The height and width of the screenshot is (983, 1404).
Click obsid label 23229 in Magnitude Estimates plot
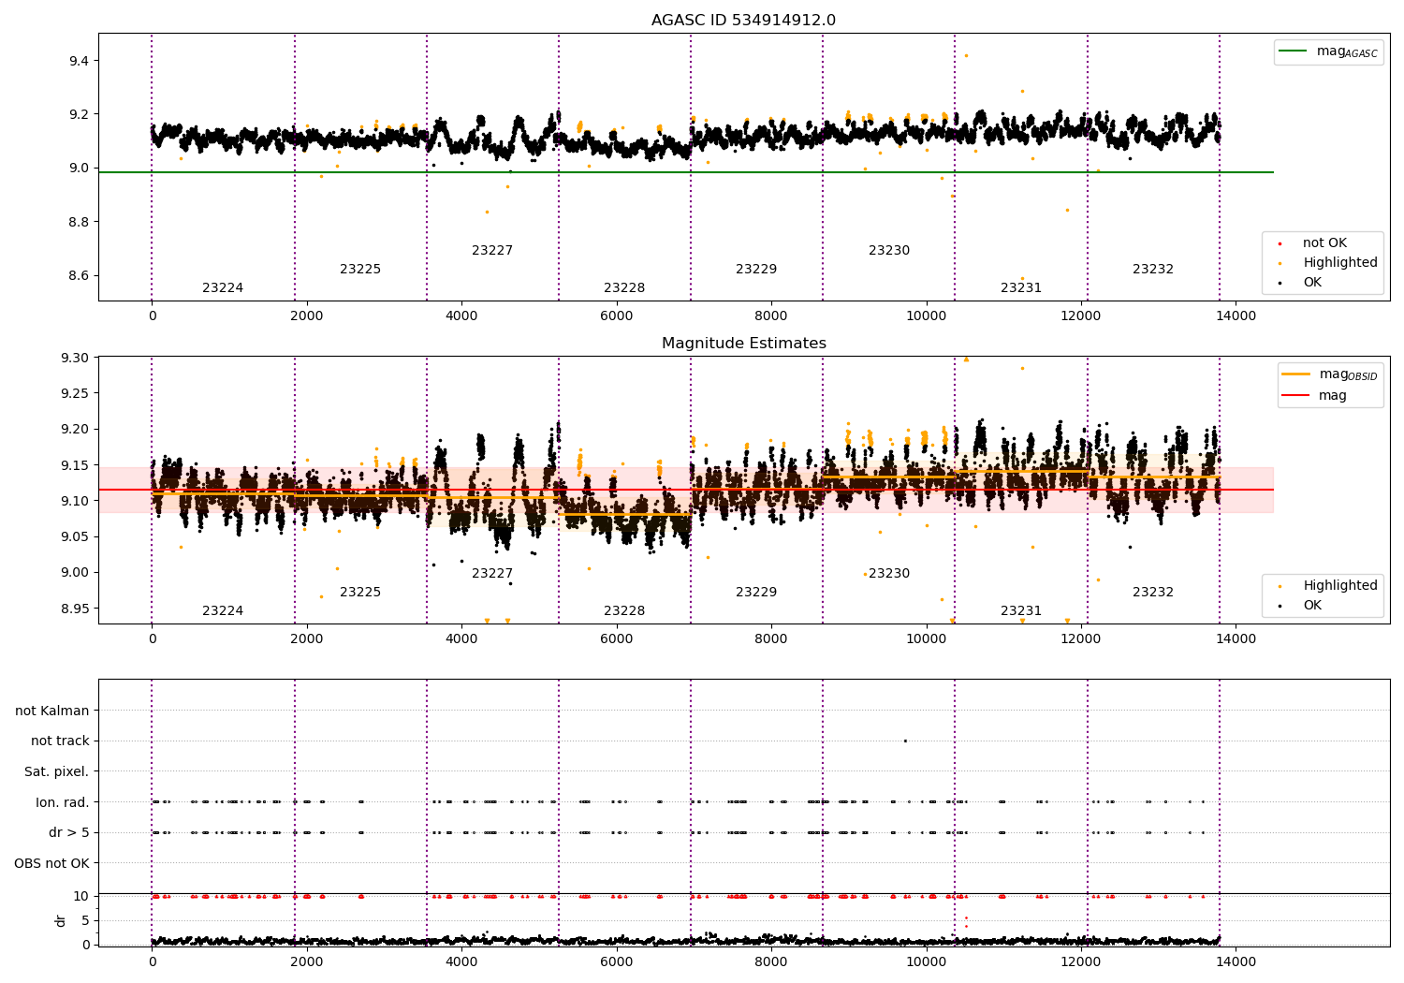click(x=756, y=593)
